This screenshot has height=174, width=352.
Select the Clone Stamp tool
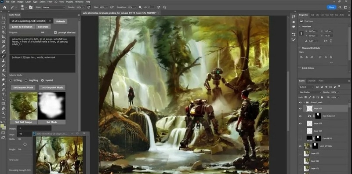3,61
